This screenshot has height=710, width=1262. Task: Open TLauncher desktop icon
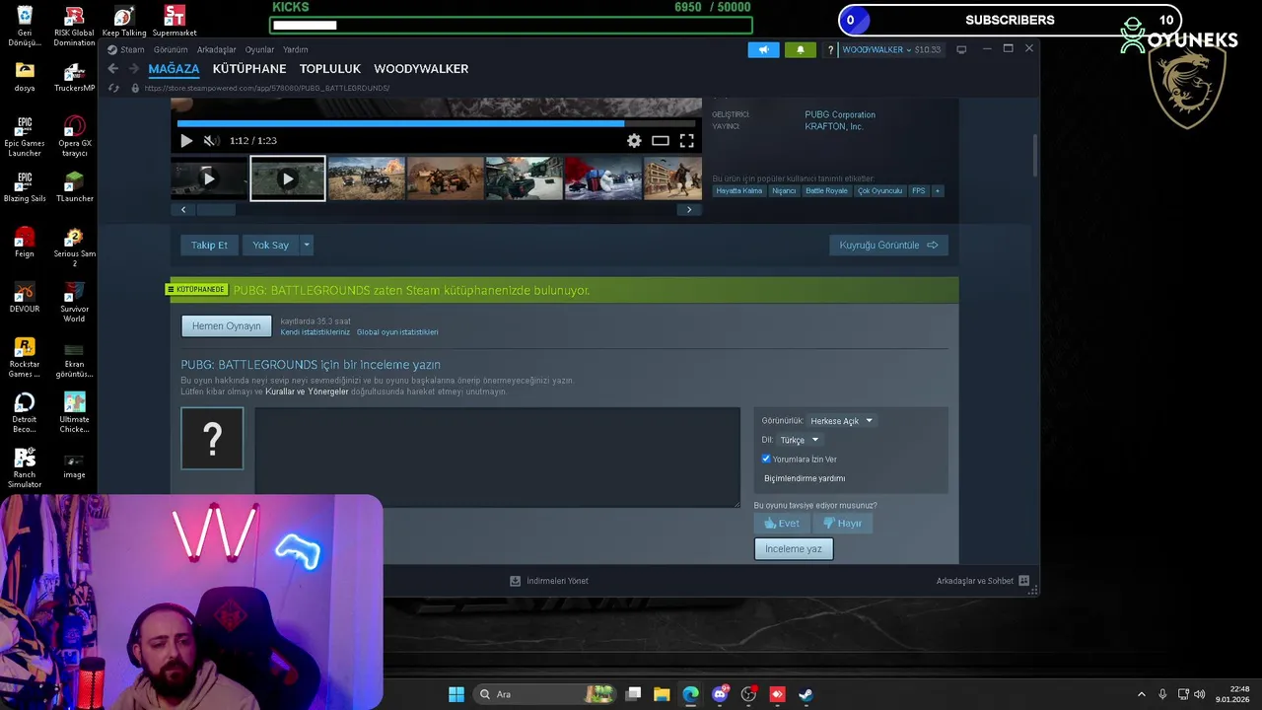click(74, 186)
